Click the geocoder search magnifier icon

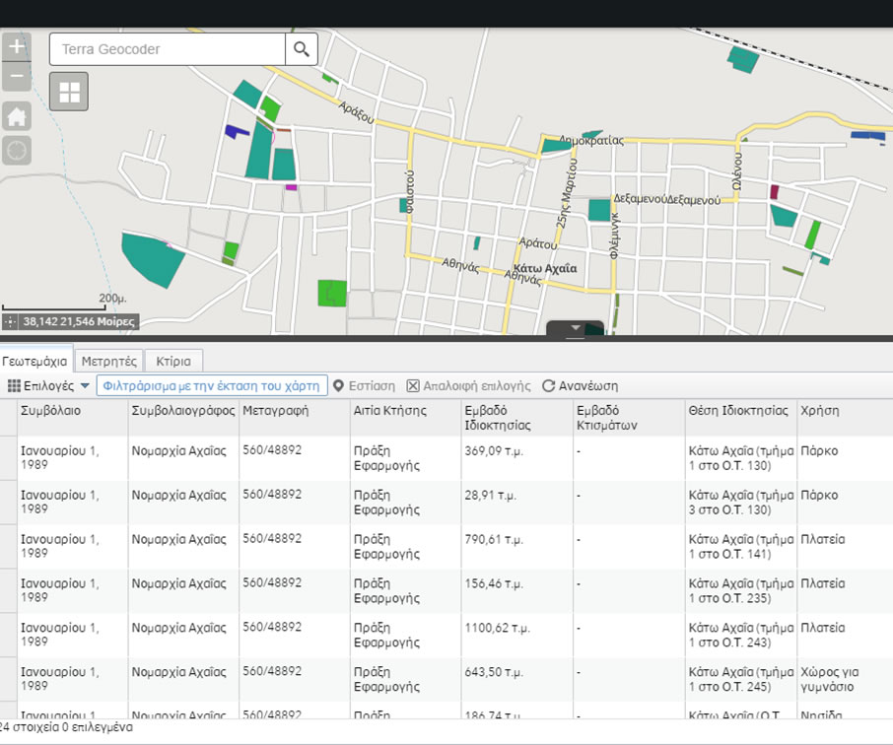tap(301, 48)
